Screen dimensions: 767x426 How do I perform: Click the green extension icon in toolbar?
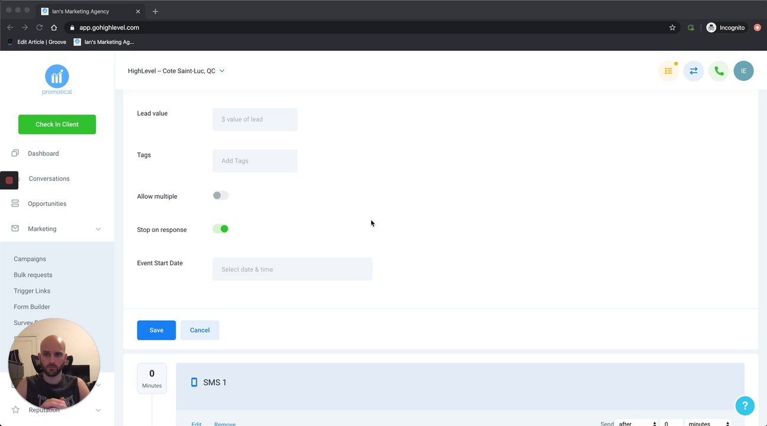tap(691, 27)
